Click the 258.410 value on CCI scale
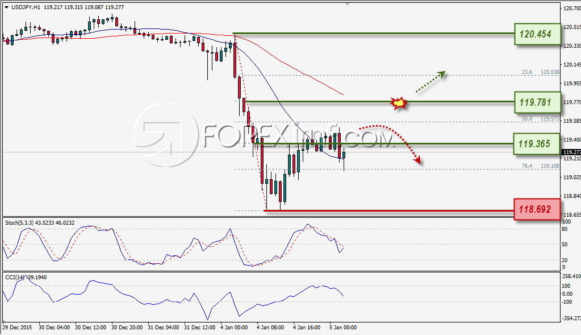 point(571,276)
